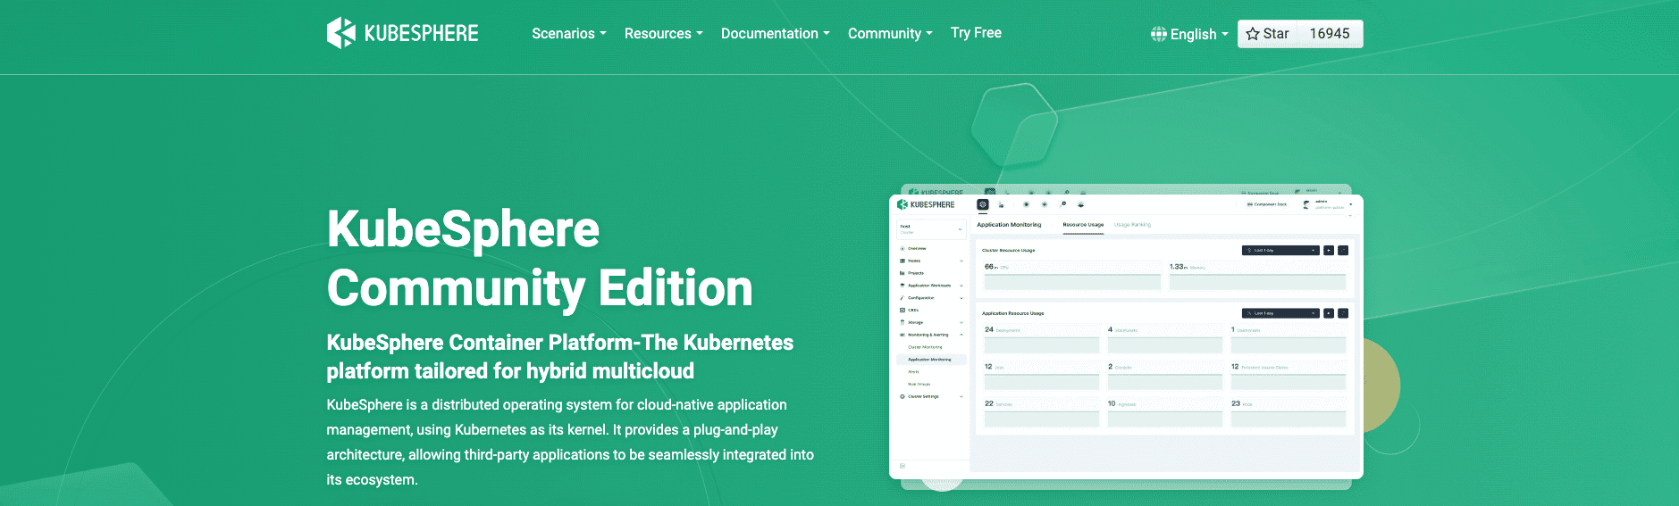This screenshot has height=506, width=1679.
Task: Open the admin user menu in dashboard preview
Action: click(1328, 204)
